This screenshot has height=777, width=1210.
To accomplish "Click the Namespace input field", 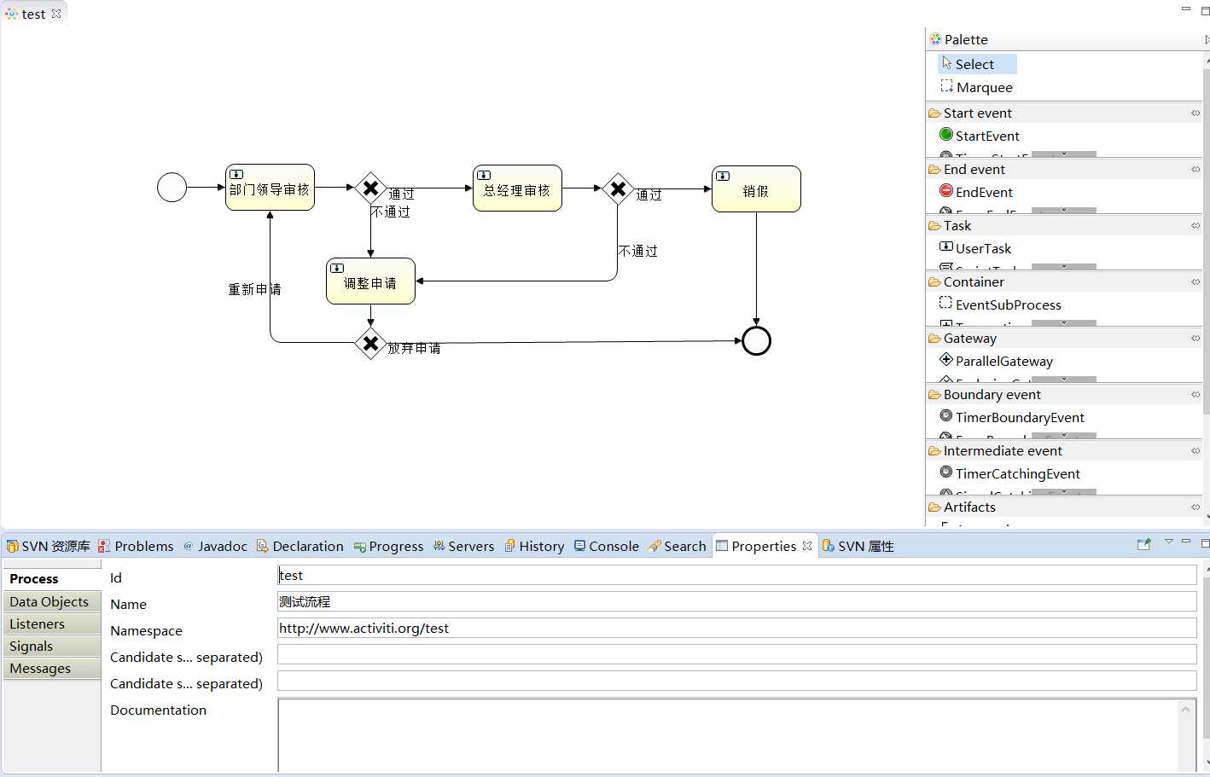I will coord(737,628).
